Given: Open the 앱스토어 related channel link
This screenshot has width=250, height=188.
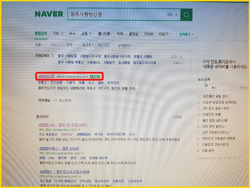Looking at the screenshot, I should tap(65, 100).
